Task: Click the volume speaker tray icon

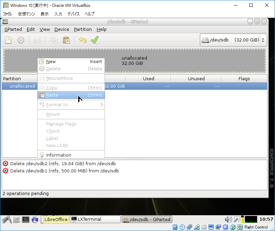Action: [x=228, y=219]
